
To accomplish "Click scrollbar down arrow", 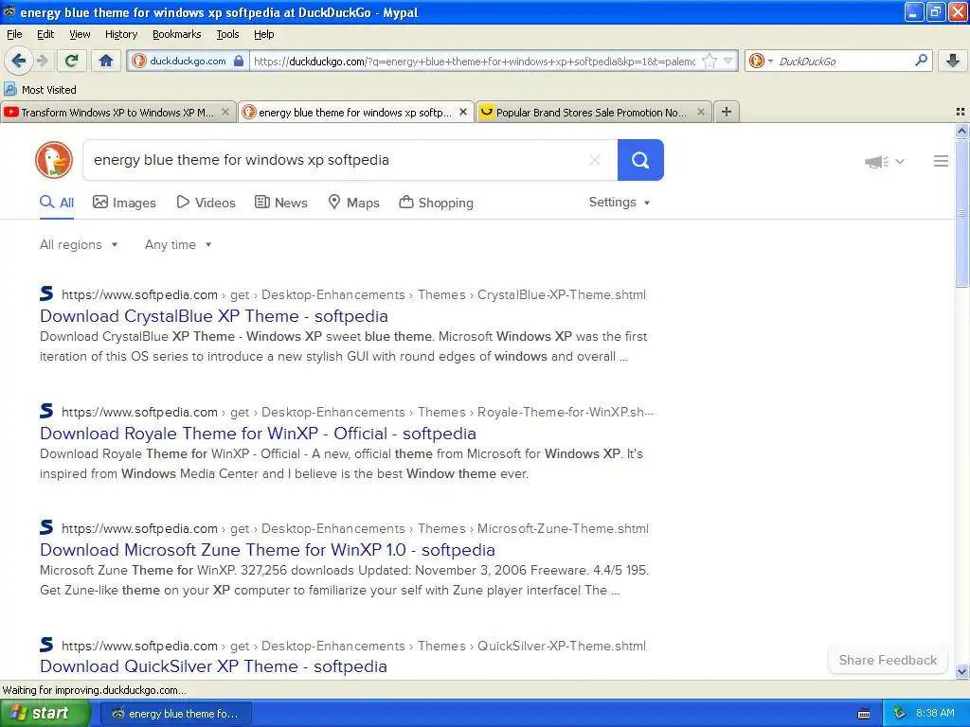I will [x=961, y=671].
